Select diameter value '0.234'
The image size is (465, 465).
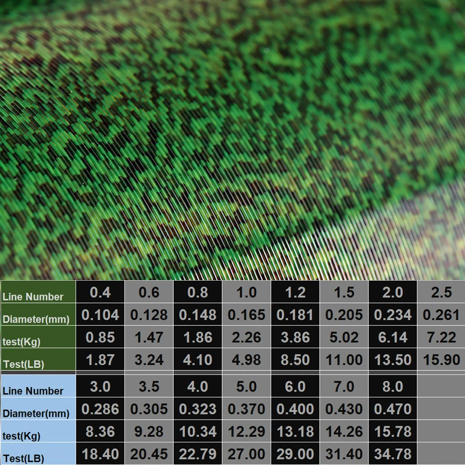tap(393, 314)
